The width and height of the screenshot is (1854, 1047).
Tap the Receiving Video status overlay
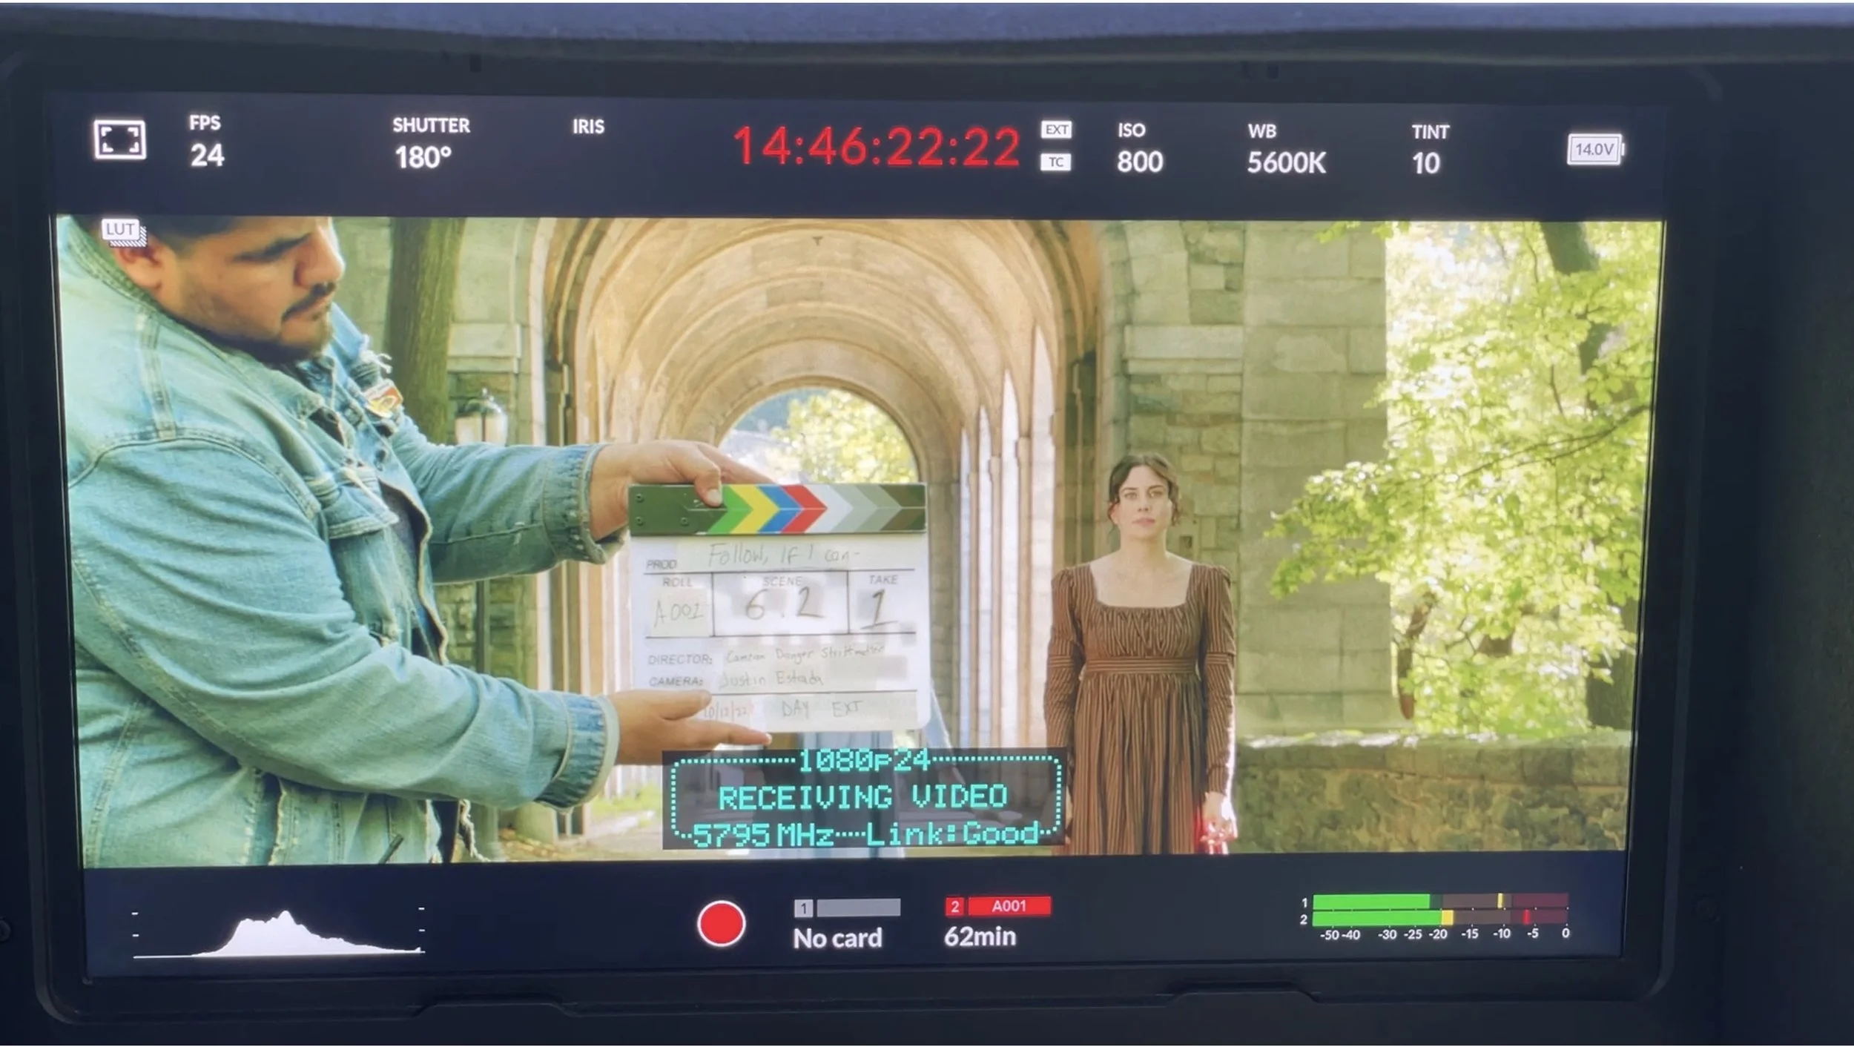click(865, 798)
